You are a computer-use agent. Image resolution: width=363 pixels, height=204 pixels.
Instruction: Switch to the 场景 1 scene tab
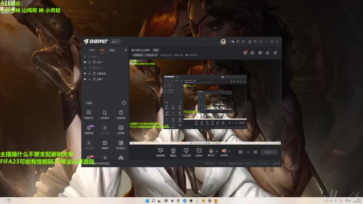(x=113, y=50)
